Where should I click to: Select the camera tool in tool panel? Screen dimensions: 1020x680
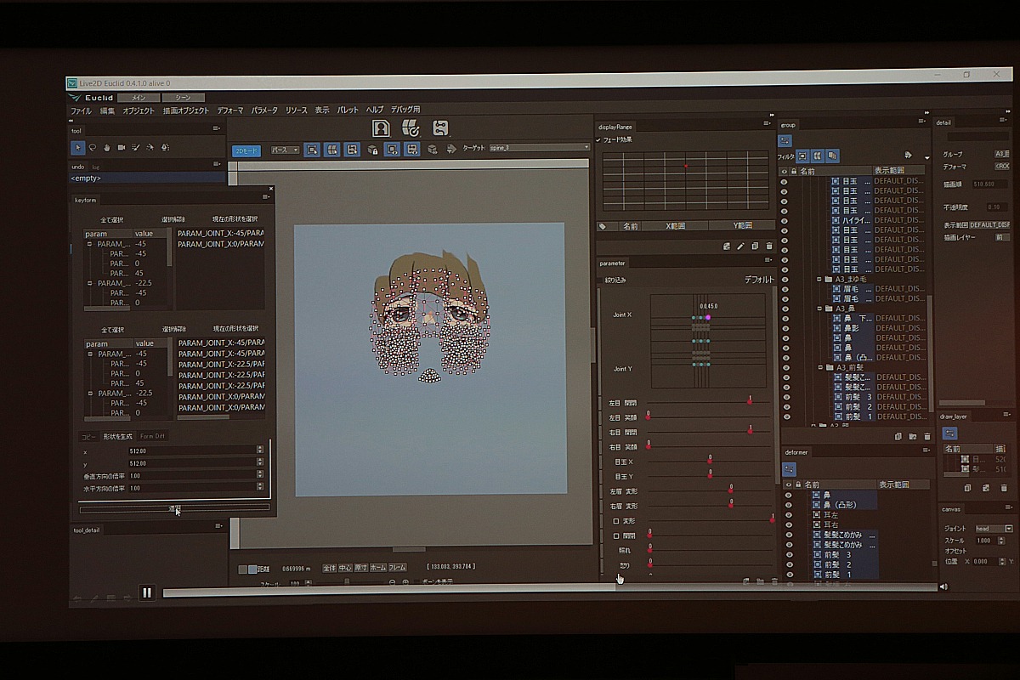[122, 147]
